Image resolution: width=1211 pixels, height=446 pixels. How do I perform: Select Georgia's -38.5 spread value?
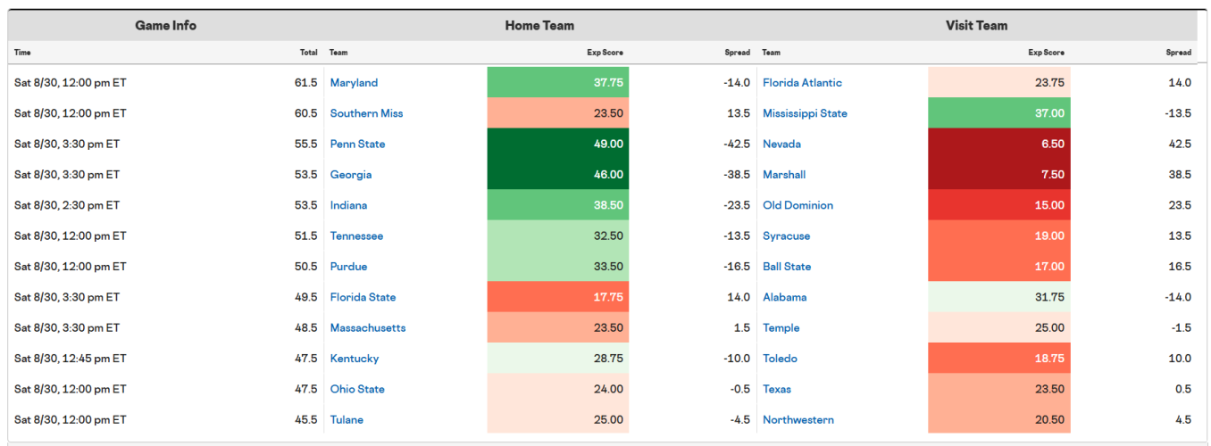click(x=737, y=175)
